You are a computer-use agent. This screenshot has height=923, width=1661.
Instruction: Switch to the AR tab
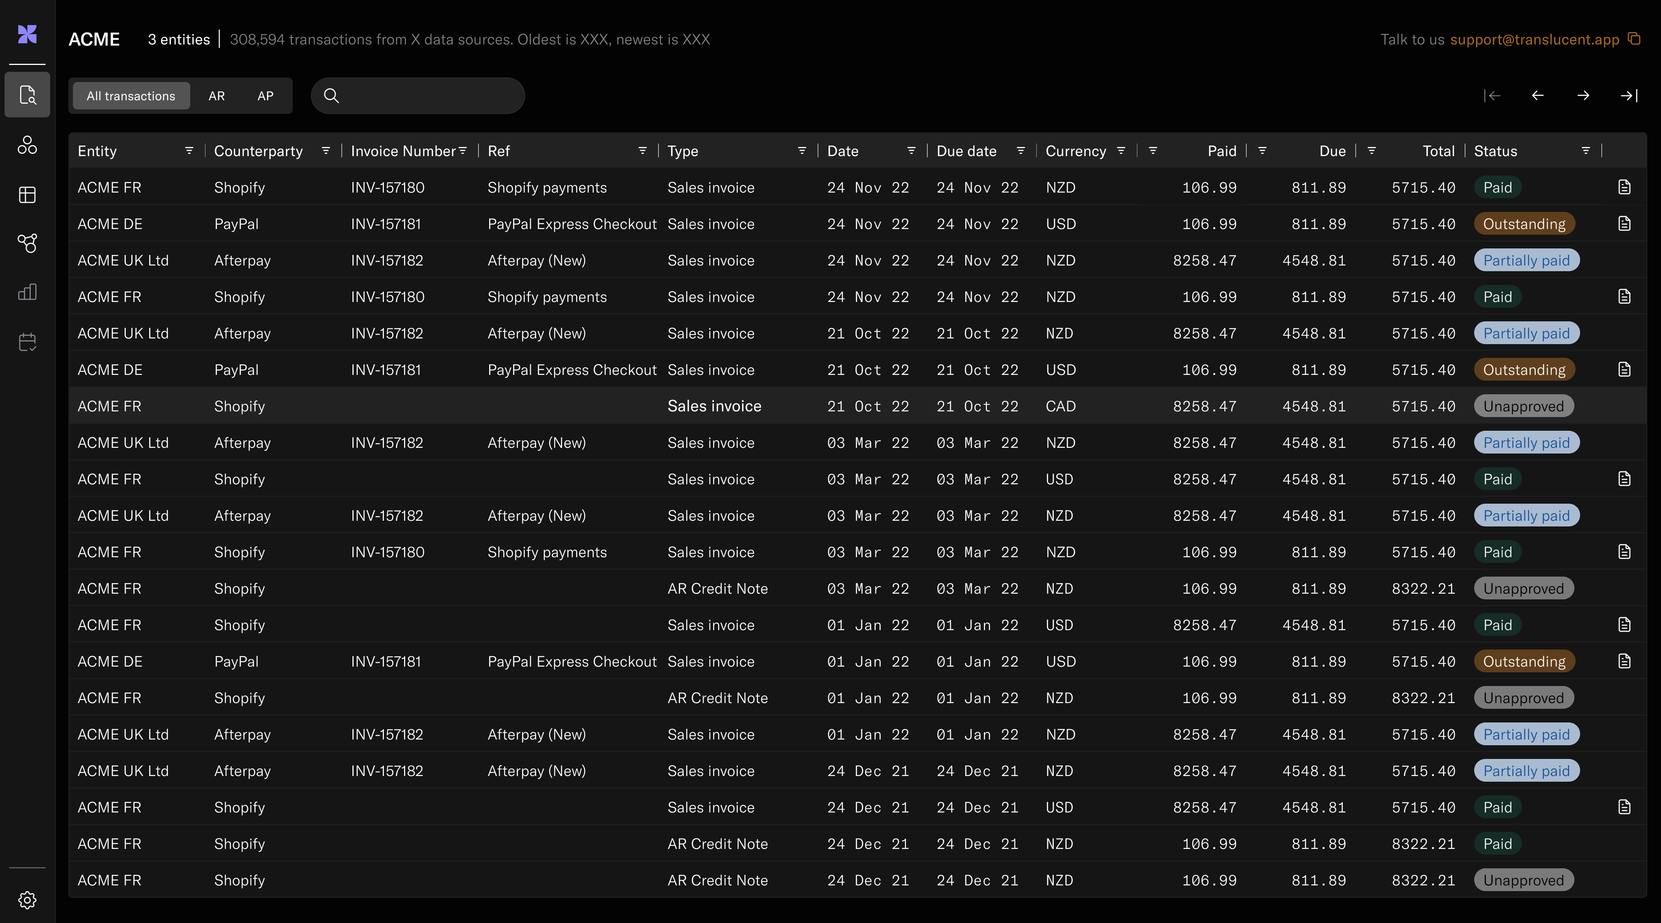(x=217, y=95)
